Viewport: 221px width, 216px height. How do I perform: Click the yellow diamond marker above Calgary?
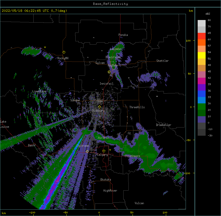[104, 151]
